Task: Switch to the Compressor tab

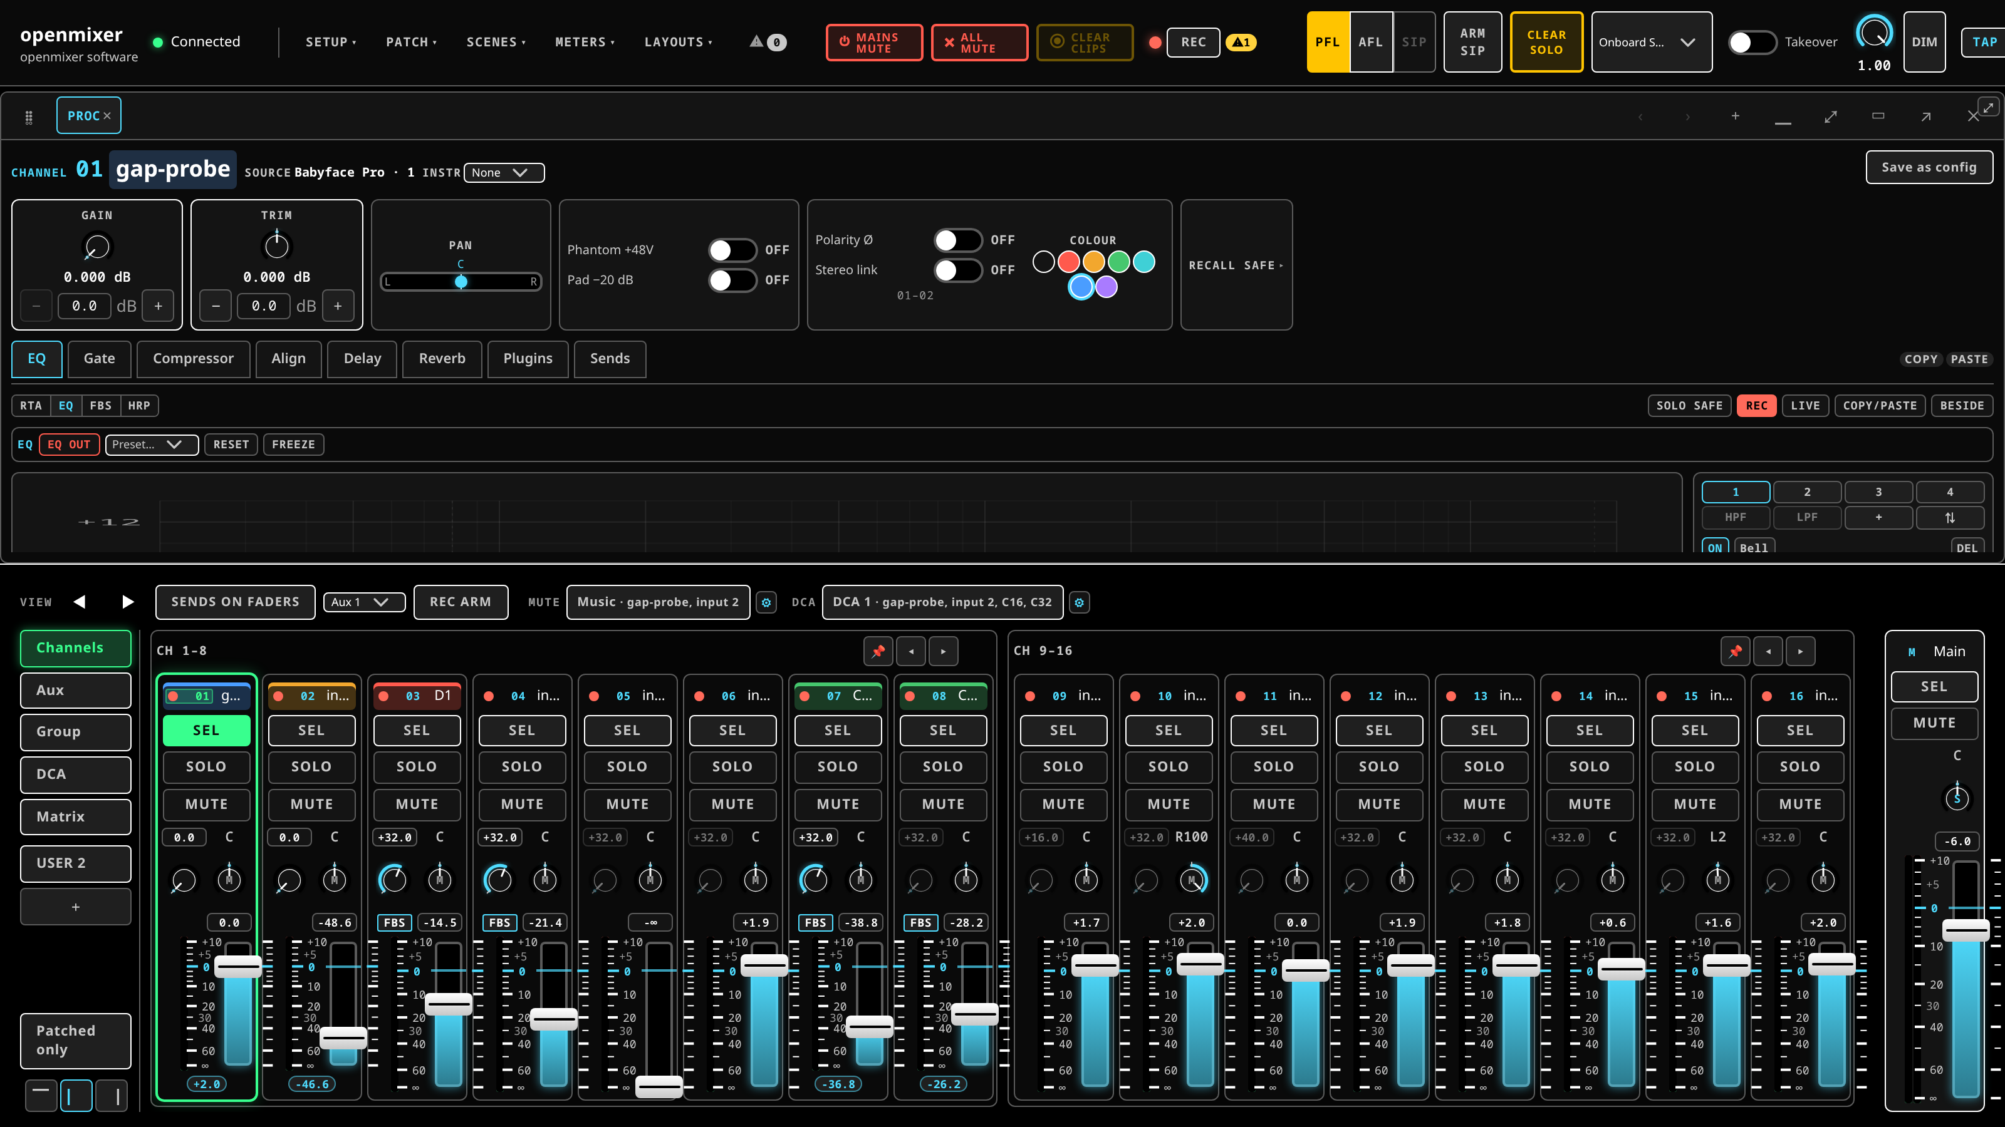Action: tap(193, 359)
